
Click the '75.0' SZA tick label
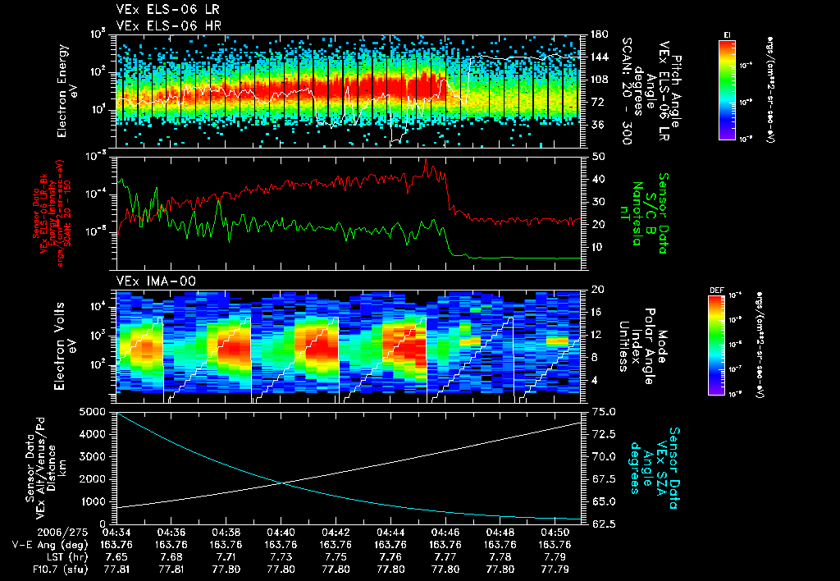(603, 412)
